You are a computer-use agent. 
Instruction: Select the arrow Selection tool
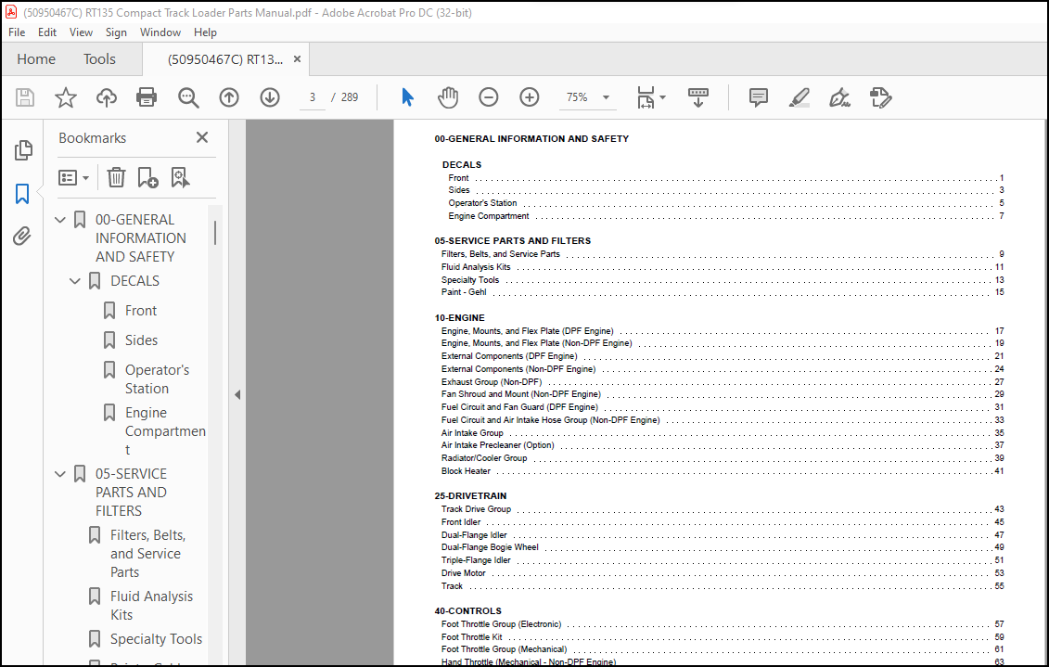point(407,97)
